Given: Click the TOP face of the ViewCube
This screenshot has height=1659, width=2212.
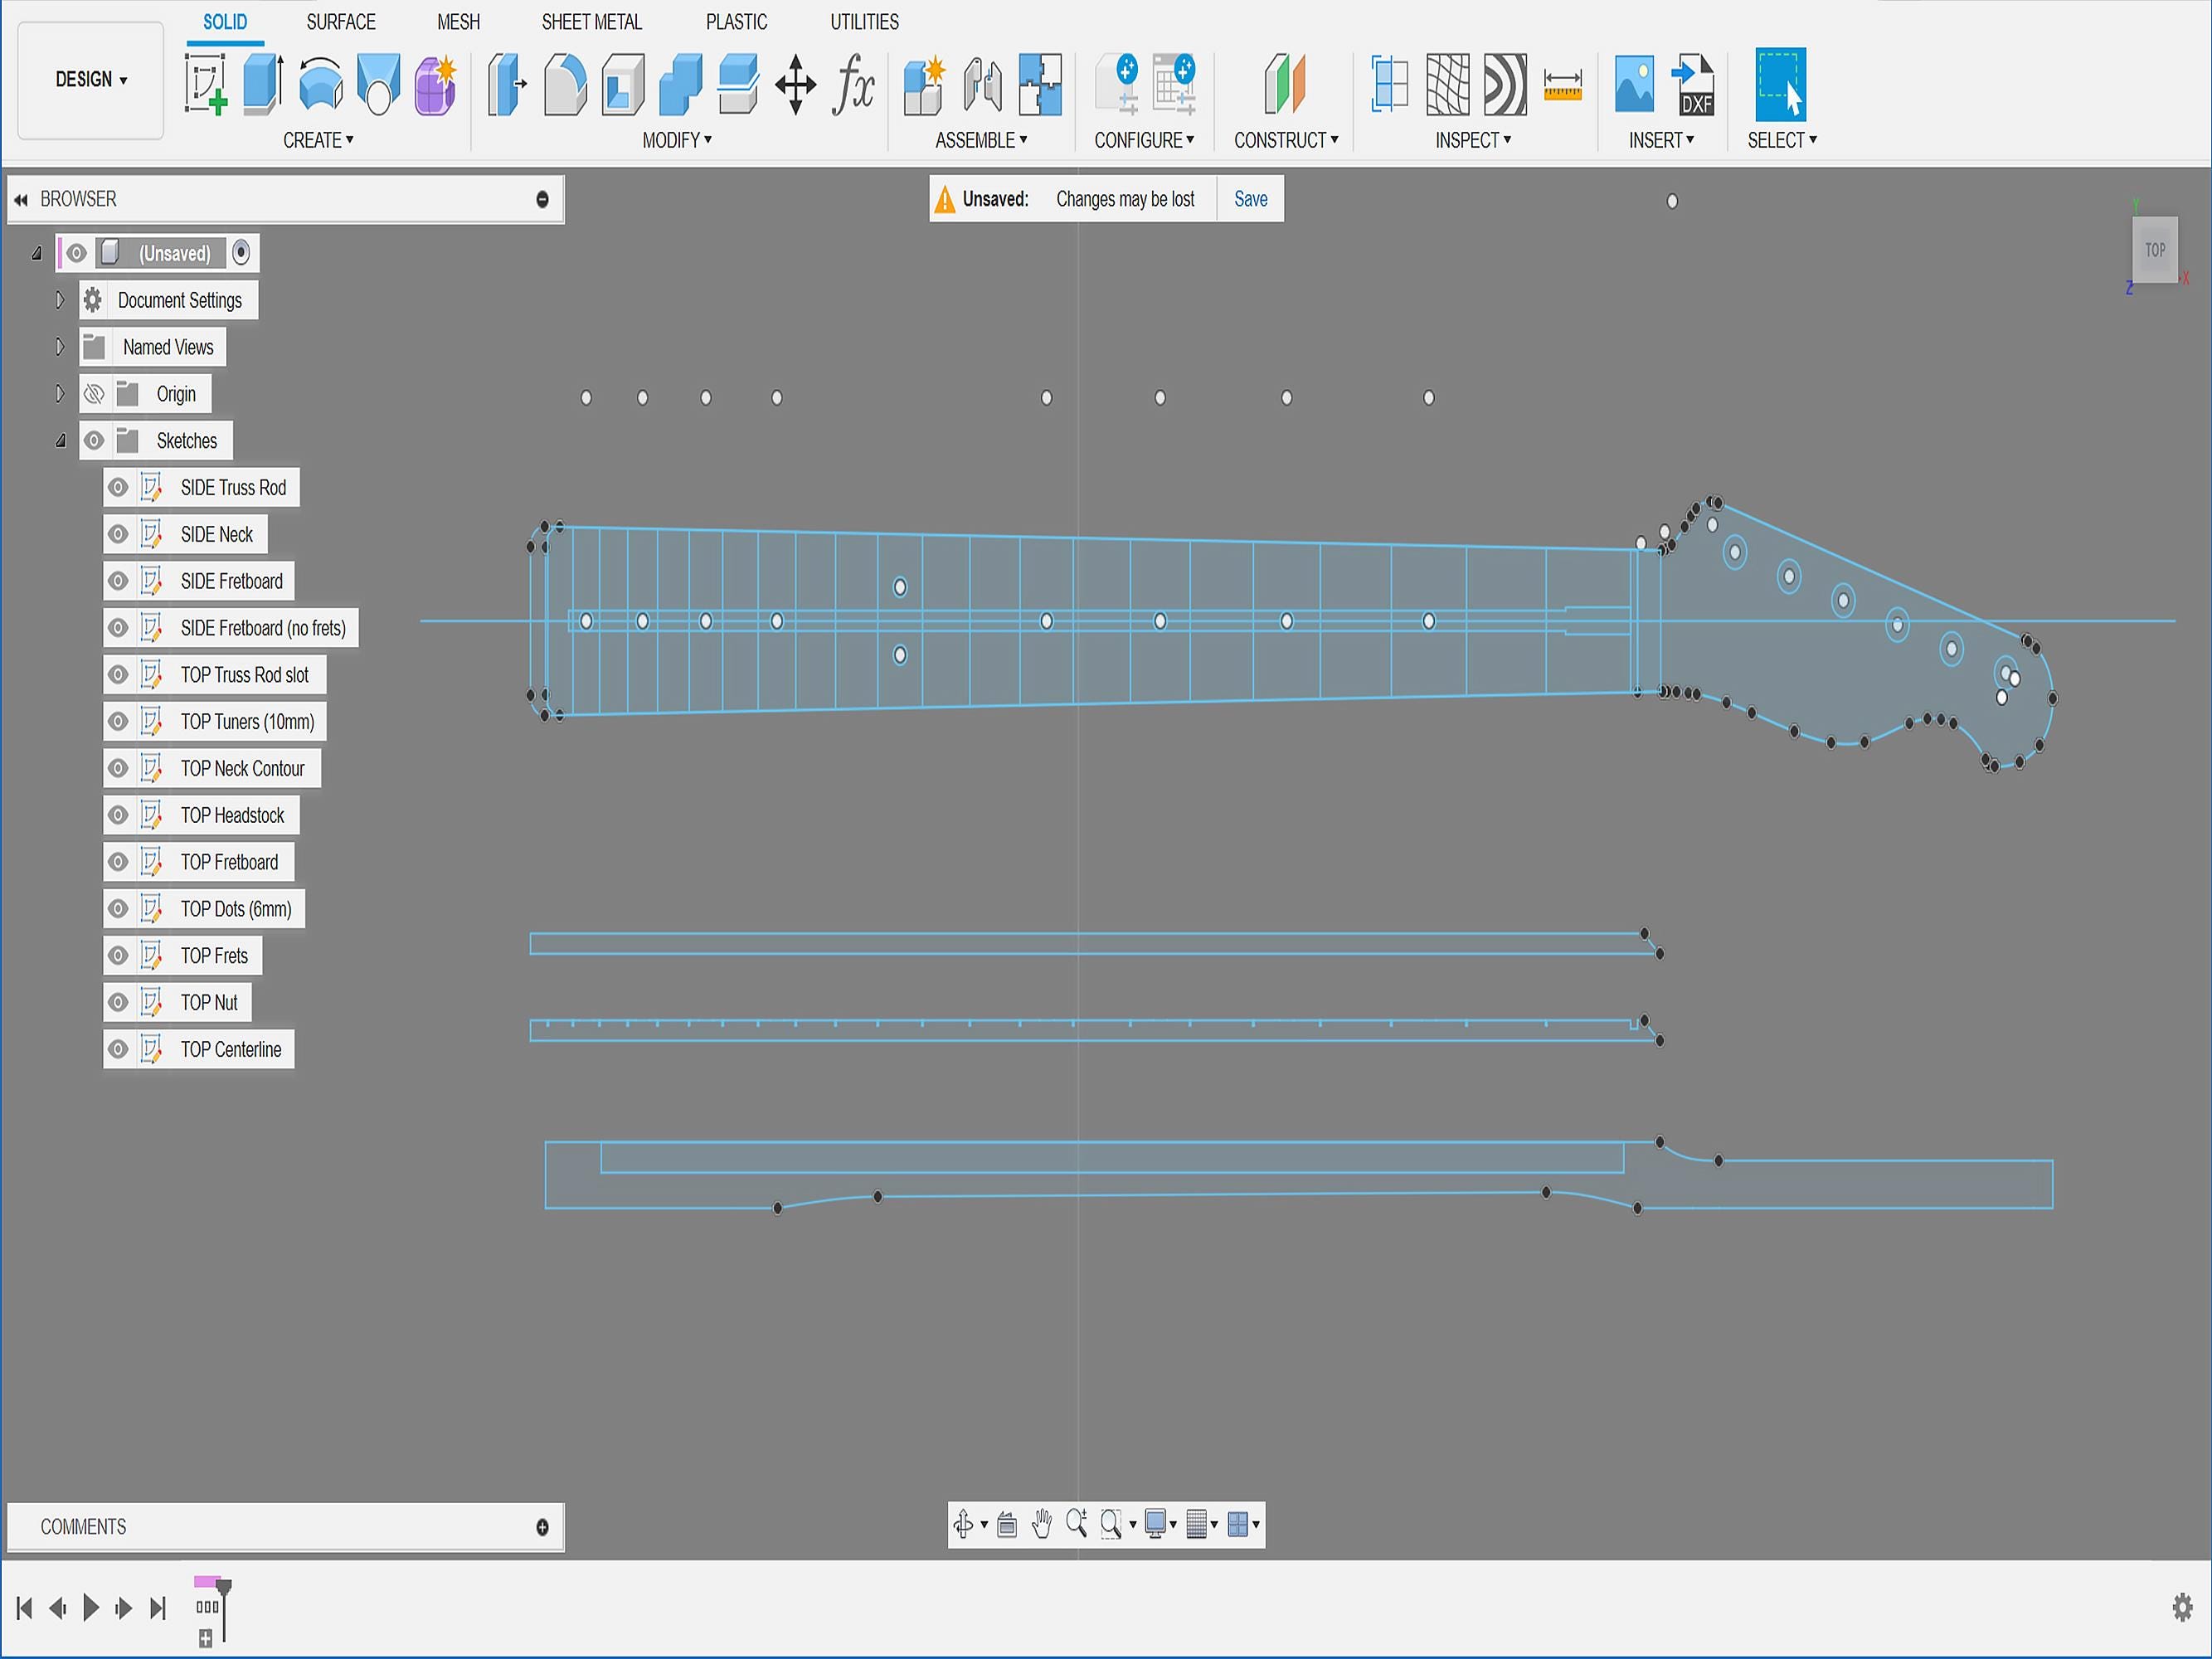Looking at the screenshot, I should tap(2156, 248).
